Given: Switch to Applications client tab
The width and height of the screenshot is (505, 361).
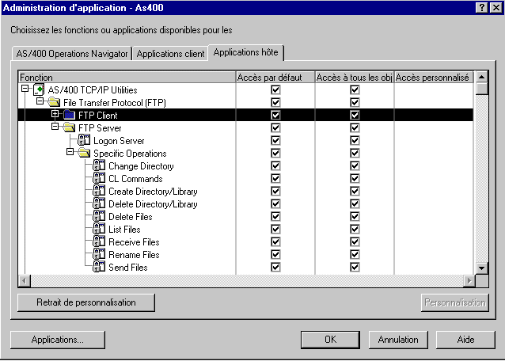Looking at the screenshot, I should [x=170, y=54].
